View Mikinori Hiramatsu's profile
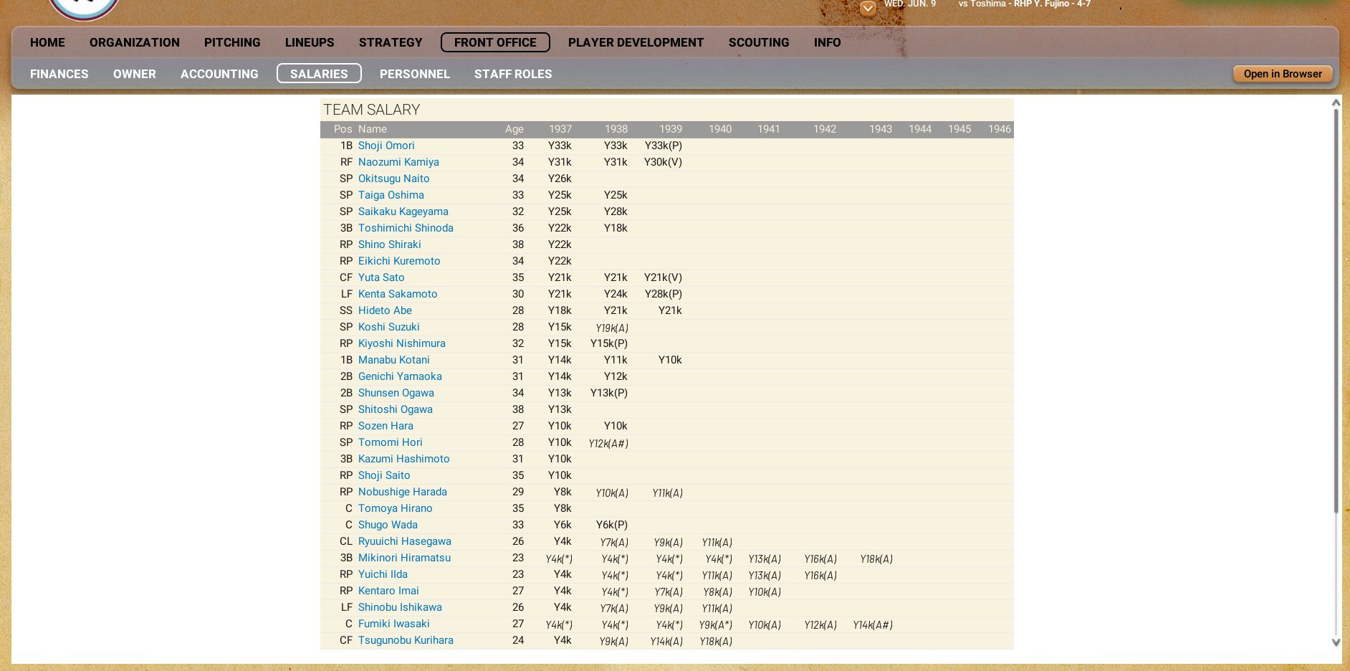The width and height of the screenshot is (1350, 671). click(404, 558)
